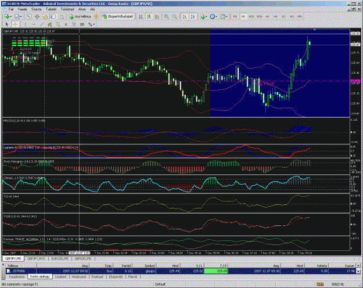Select the Fibonacci retracement tool
363x288 pixels.
coord(57,24)
